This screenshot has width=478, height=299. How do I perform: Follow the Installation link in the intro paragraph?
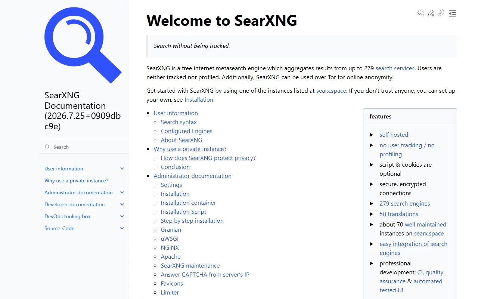point(199,100)
